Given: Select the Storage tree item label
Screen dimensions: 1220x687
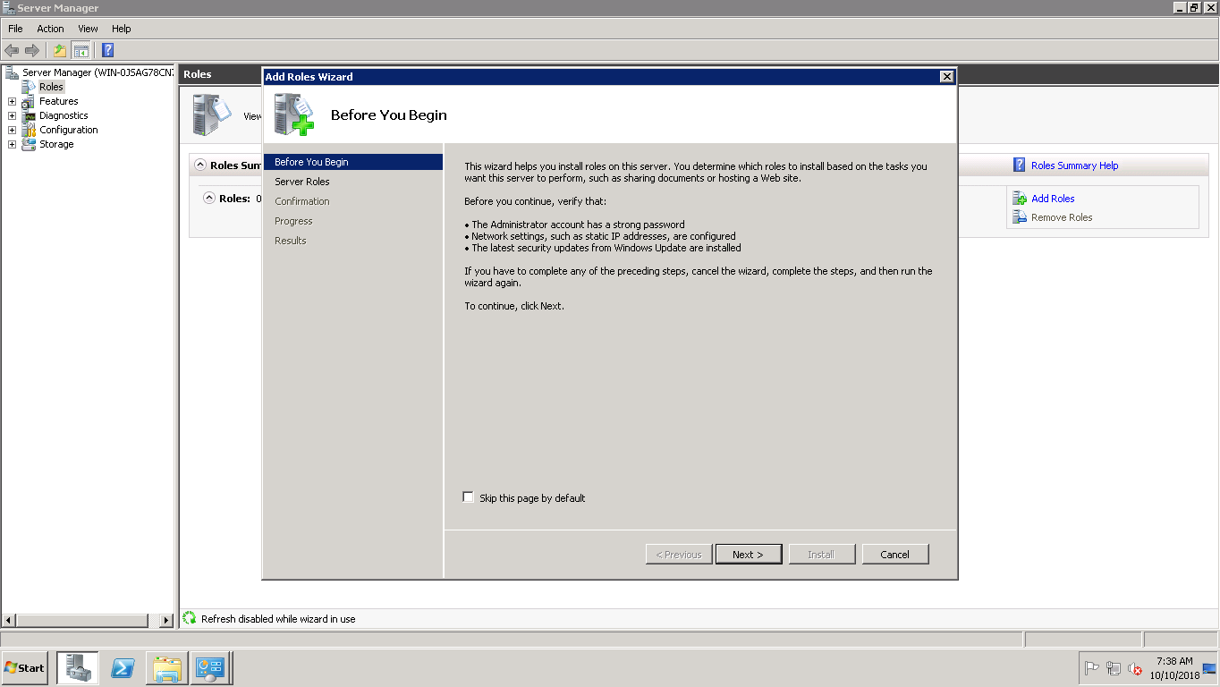Looking at the screenshot, I should pos(56,144).
